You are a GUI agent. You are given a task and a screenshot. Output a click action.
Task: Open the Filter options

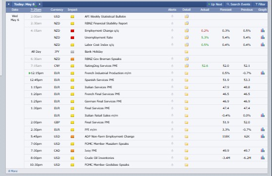[260, 4]
